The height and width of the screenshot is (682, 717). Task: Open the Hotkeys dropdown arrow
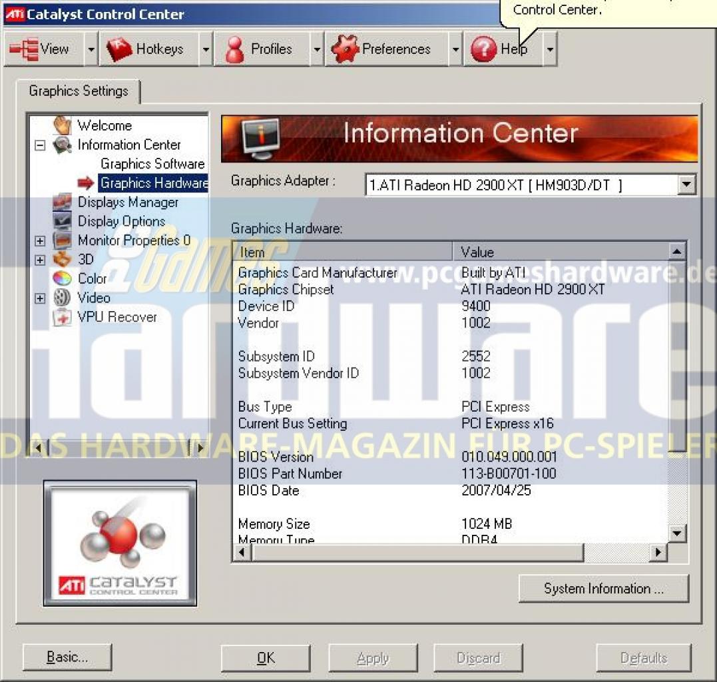pyautogui.click(x=206, y=49)
